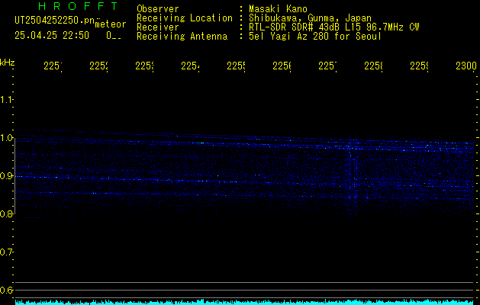Screen dimensions: 480x305
Task: Click the 2300 time axis marker
Action: [466, 66]
